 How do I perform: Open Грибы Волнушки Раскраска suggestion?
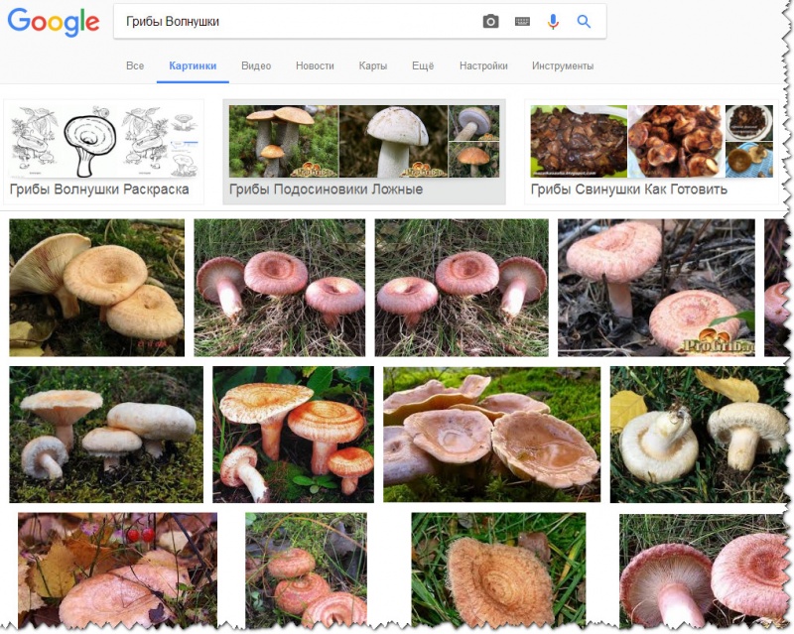click(104, 152)
